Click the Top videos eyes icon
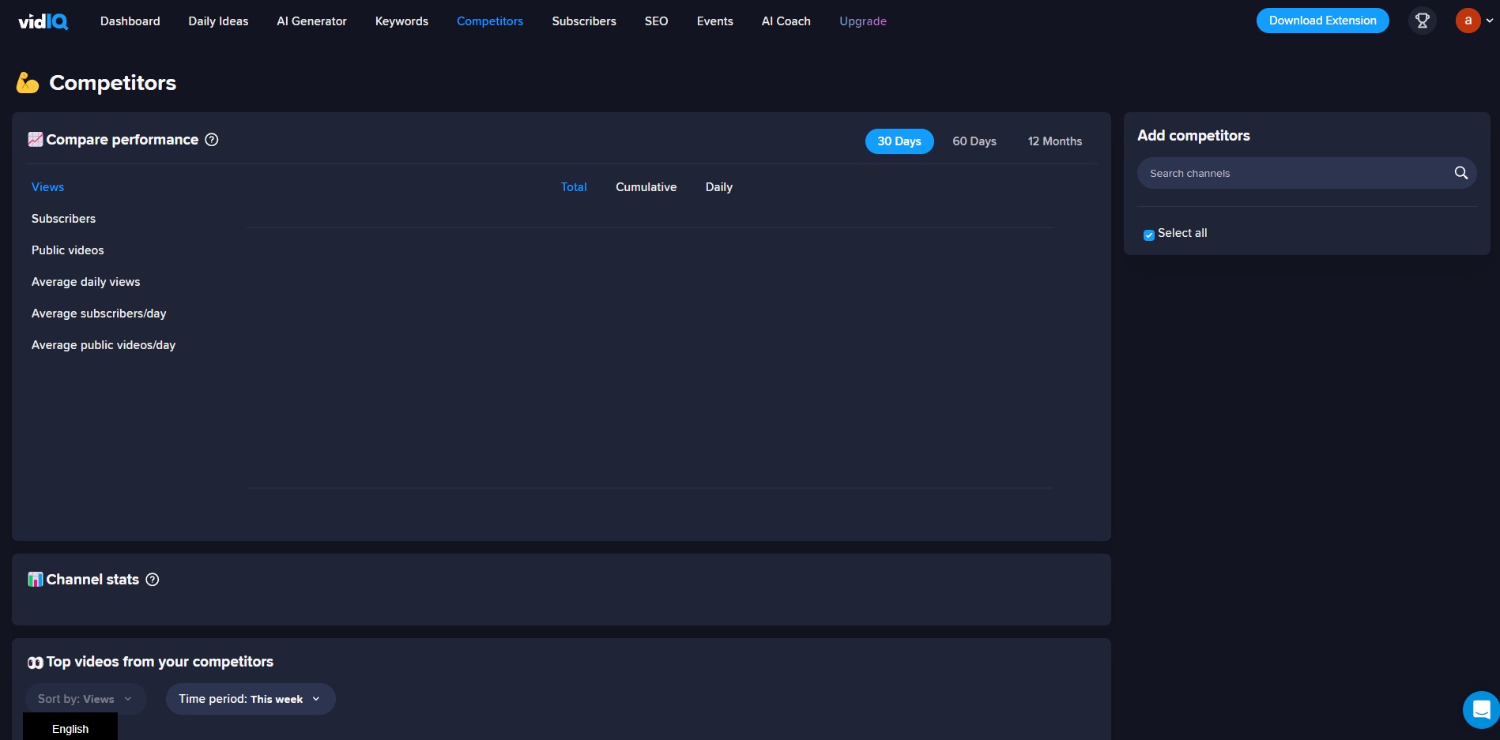Image resolution: width=1500 pixels, height=740 pixels. (36, 663)
